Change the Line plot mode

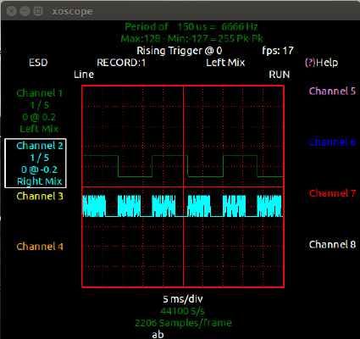(84, 75)
